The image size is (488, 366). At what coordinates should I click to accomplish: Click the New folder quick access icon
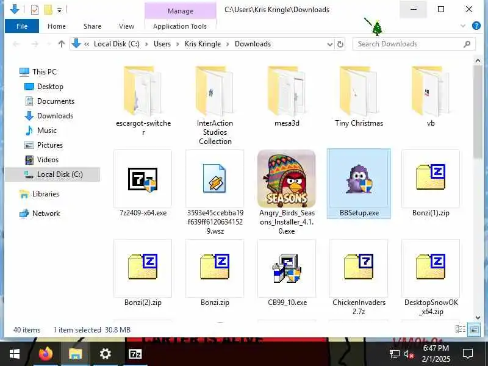point(48,10)
